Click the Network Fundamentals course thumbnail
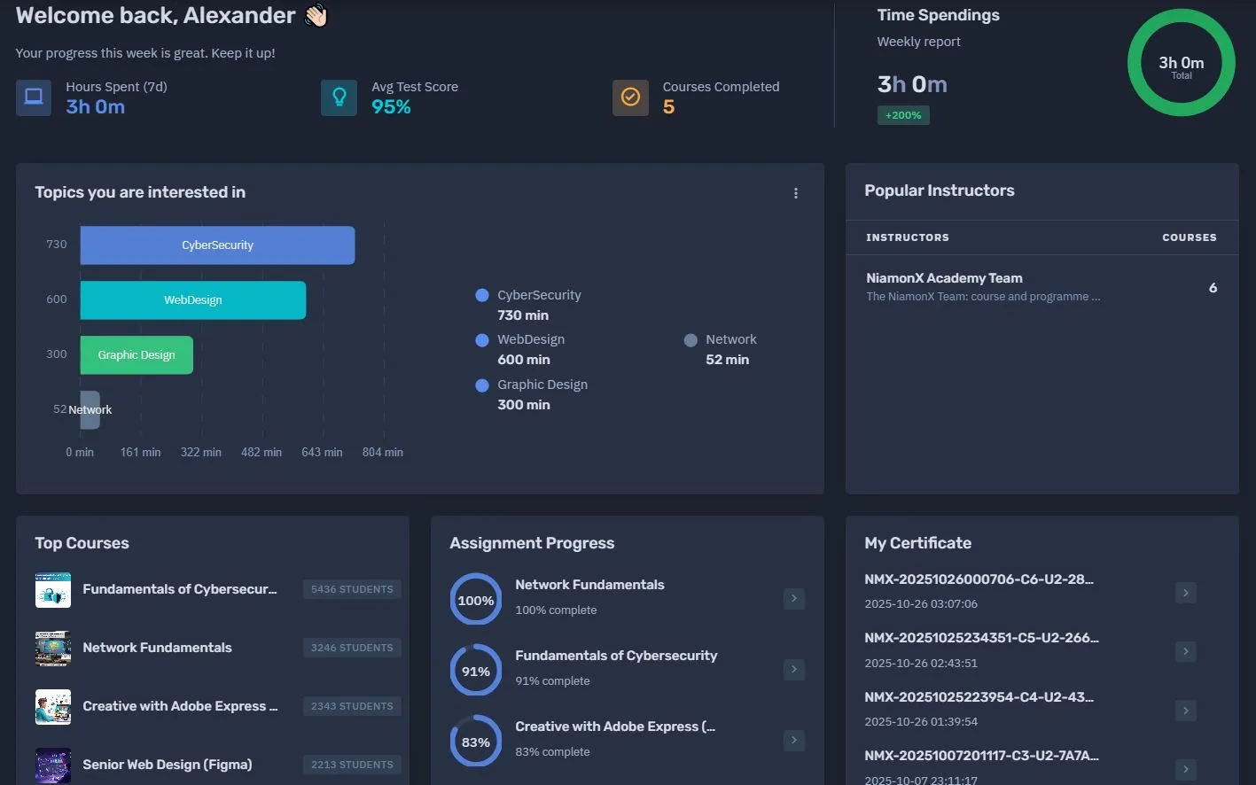 tap(53, 649)
